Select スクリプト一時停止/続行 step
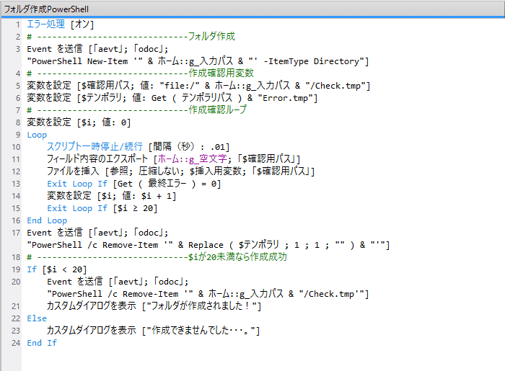 (x=139, y=147)
